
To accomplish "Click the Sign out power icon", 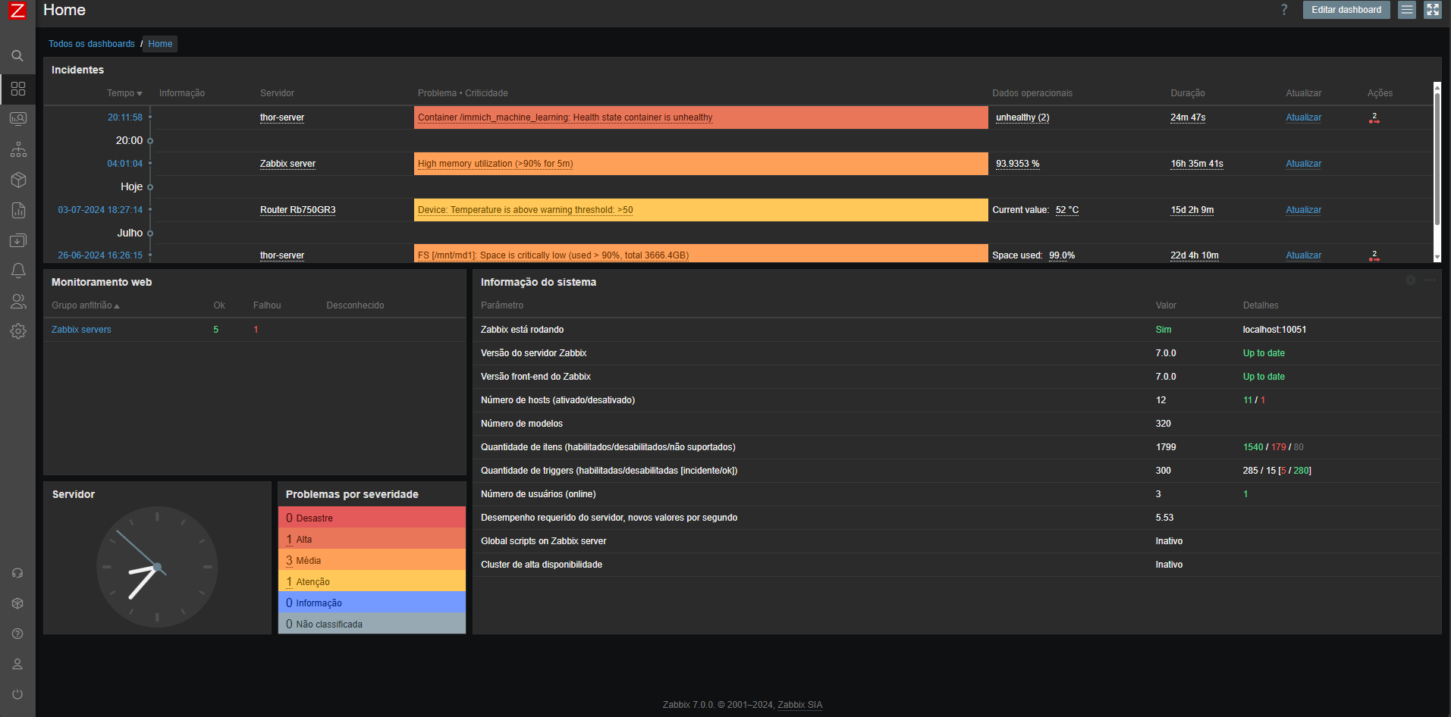I will 17,694.
